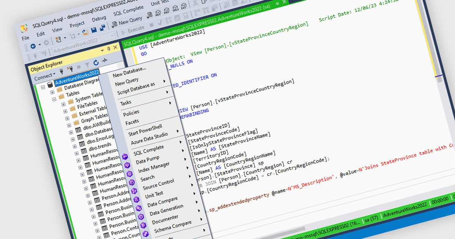455x239 pixels.
Task: Open the File menu
Action: pyautogui.click(x=25, y=38)
